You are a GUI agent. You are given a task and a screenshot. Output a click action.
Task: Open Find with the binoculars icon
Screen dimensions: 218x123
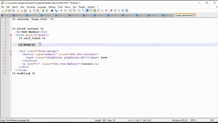52,11
